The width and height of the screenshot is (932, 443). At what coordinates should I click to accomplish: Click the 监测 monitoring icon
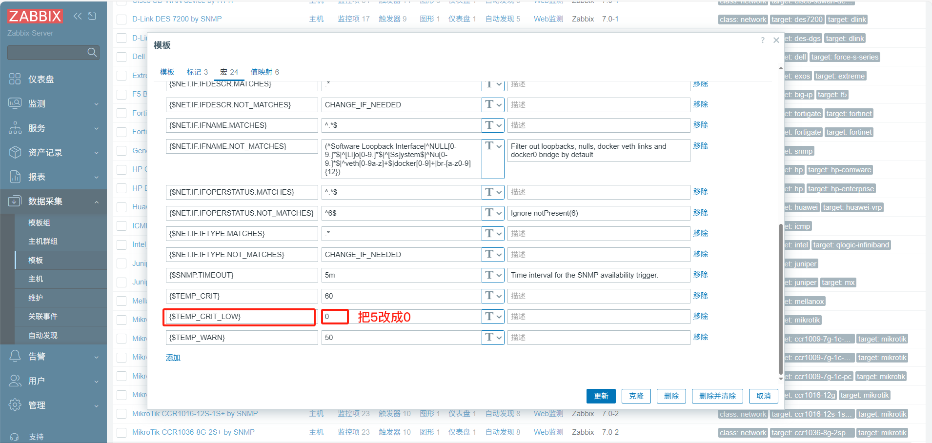(x=15, y=103)
